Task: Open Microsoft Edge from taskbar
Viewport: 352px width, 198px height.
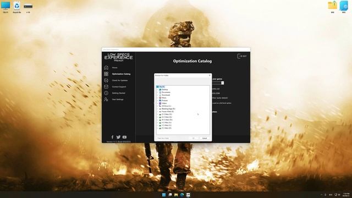Action: click(x=182, y=195)
